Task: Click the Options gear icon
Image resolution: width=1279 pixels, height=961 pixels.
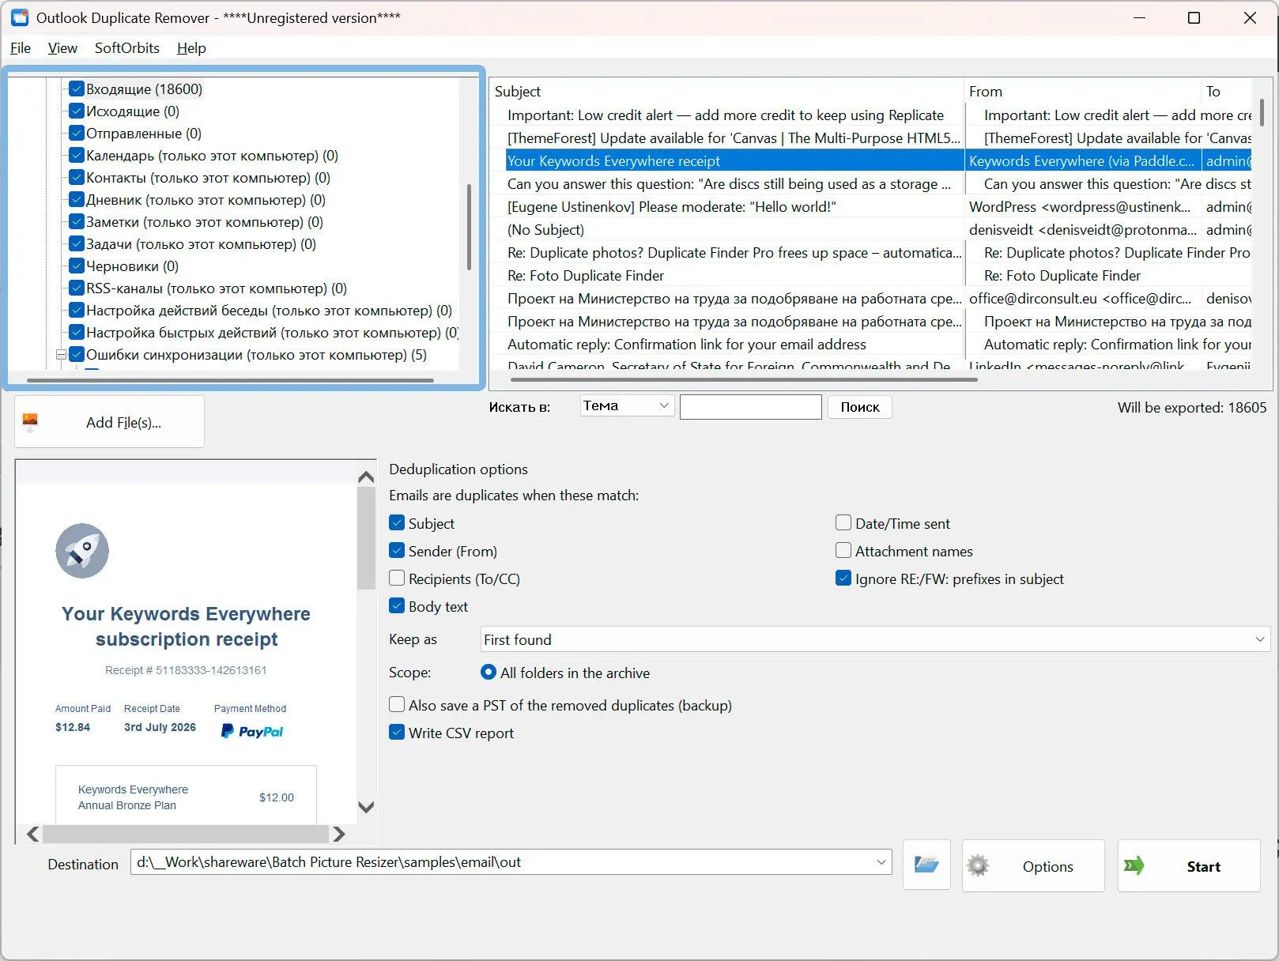Action: point(978,866)
